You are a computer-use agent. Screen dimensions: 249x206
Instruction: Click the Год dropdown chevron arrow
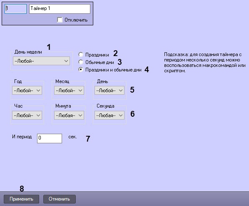[x=38, y=91]
